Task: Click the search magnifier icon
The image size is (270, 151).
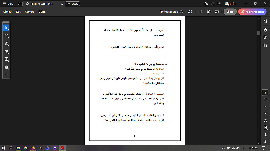Action: [x=181, y=12]
